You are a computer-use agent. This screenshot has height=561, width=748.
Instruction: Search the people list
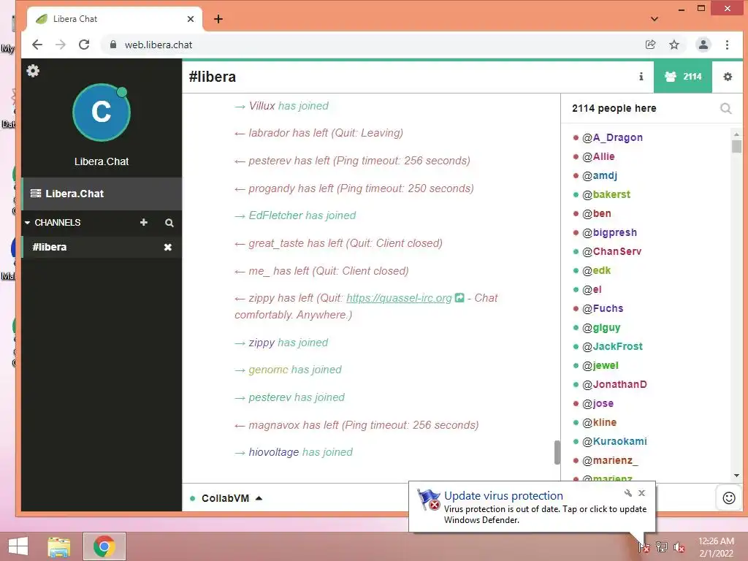[x=725, y=108]
